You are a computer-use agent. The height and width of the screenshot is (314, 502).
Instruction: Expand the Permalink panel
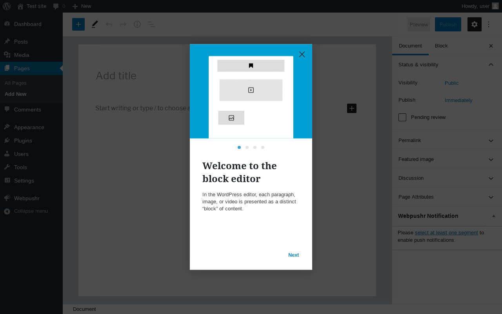447,141
